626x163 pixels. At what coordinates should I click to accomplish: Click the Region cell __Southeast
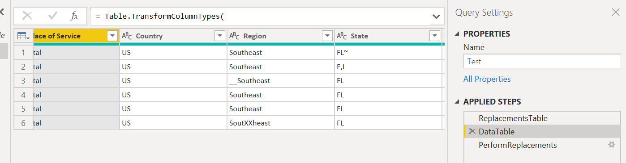click(281, 81)
